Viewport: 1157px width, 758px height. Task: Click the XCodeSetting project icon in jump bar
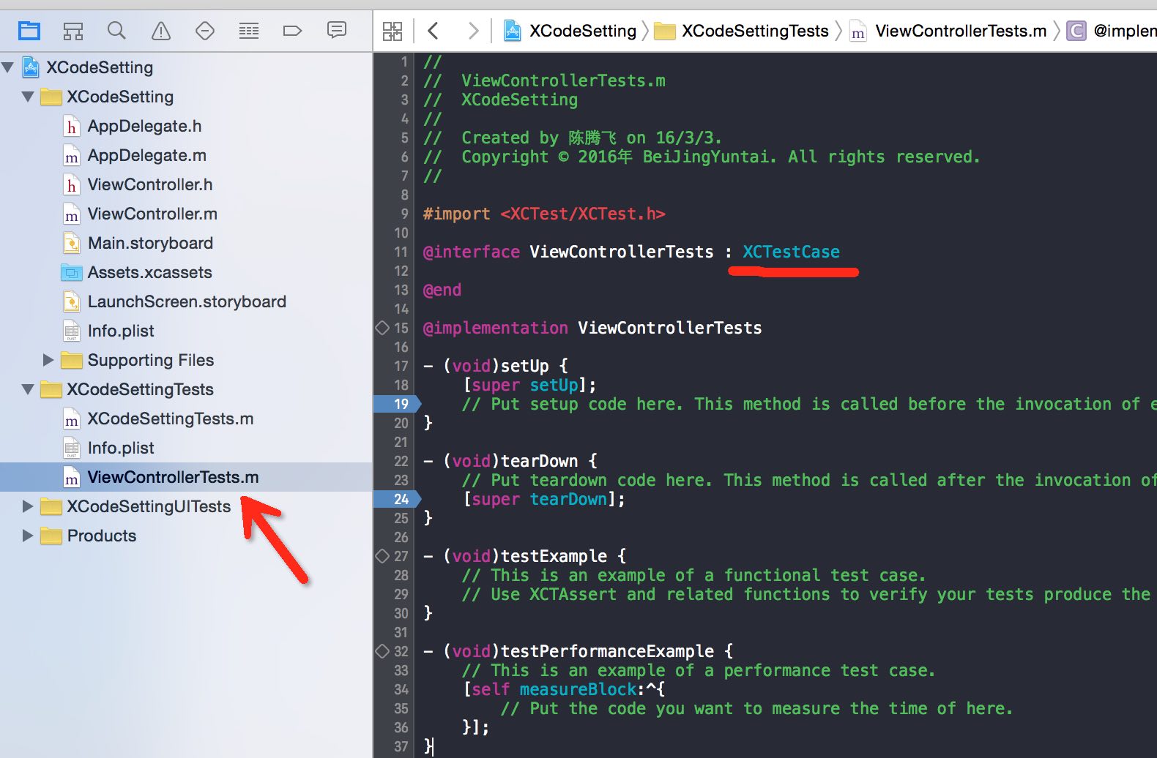[x=513, y=31]
